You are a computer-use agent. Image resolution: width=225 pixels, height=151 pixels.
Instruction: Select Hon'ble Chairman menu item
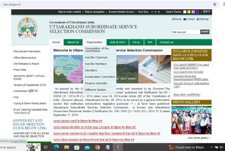coord(100,58)
